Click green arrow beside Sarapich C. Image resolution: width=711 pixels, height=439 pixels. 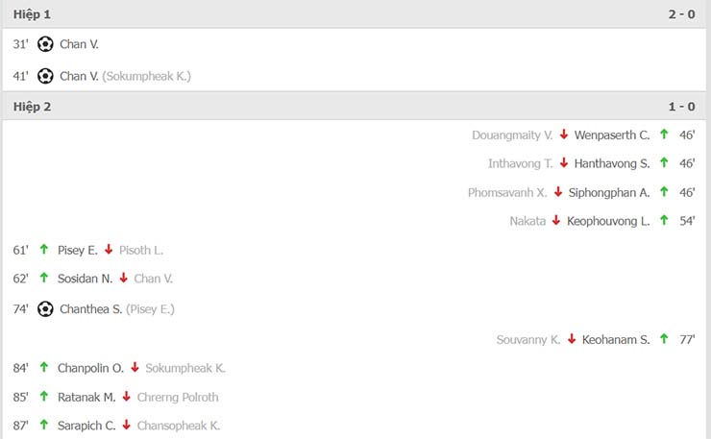click(44, 425)
